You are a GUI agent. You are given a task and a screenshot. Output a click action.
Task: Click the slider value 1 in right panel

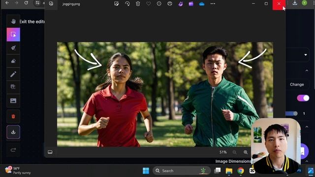pos(304,114)
